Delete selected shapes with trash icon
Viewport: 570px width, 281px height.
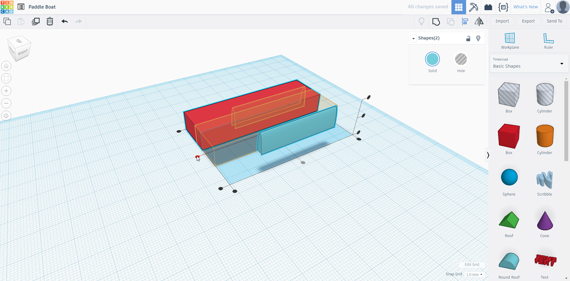click(50, 21)
